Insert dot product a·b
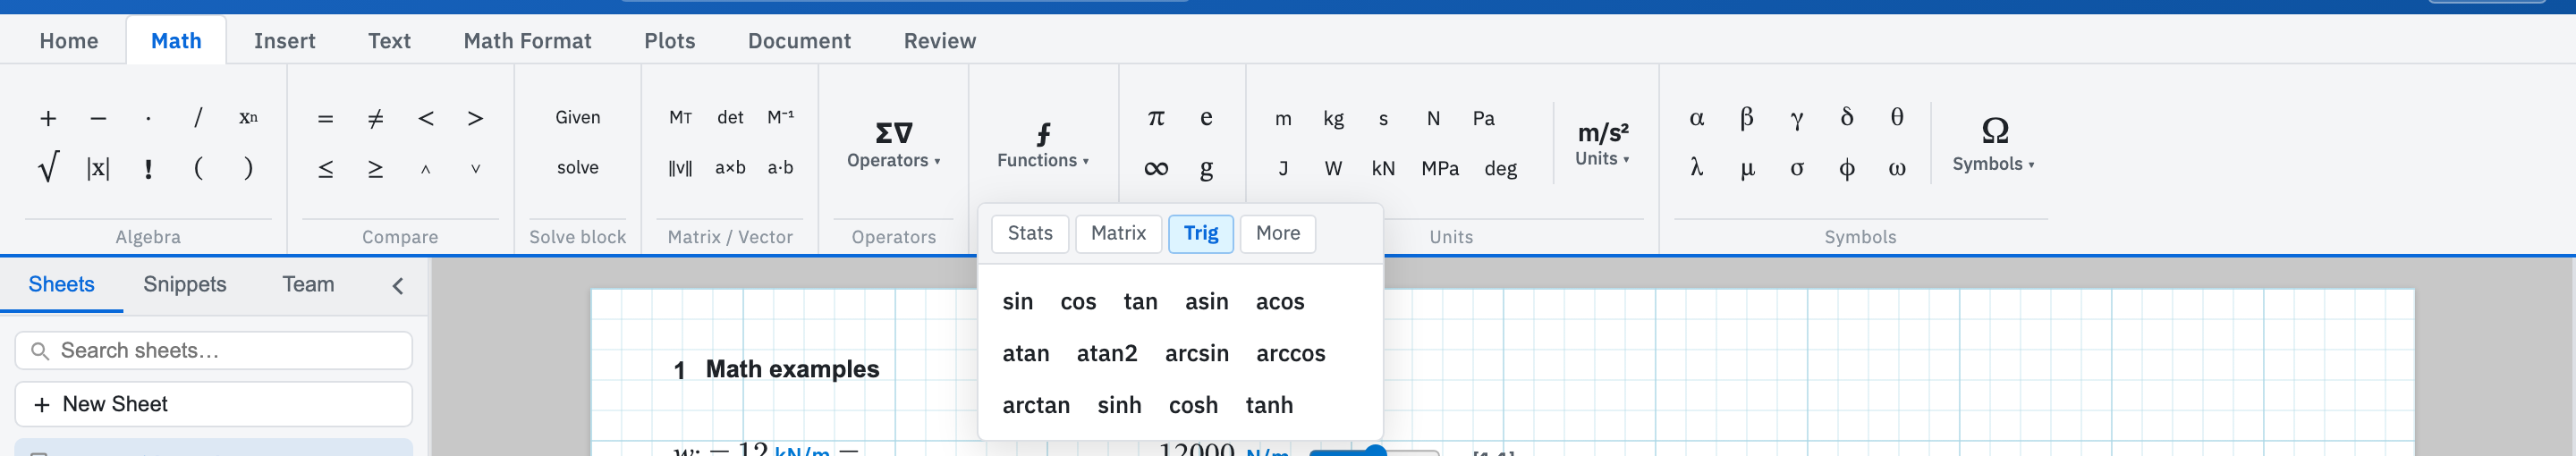 click(x=780, y=168)
